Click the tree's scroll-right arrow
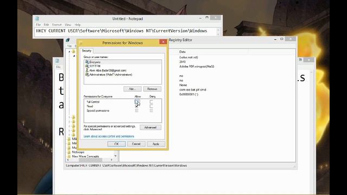 click(x=111, y=160)
